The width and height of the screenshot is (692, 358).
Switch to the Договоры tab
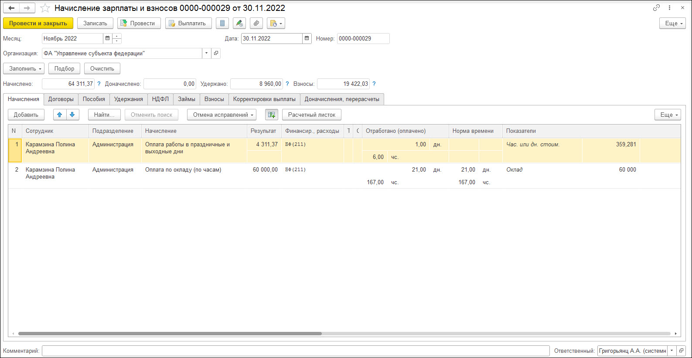coord(61,99)
